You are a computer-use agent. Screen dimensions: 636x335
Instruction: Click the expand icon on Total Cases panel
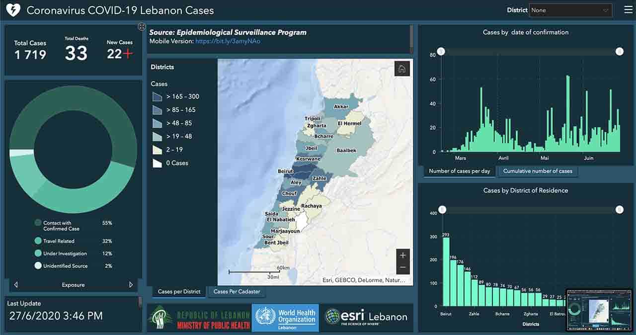(142, 26)
